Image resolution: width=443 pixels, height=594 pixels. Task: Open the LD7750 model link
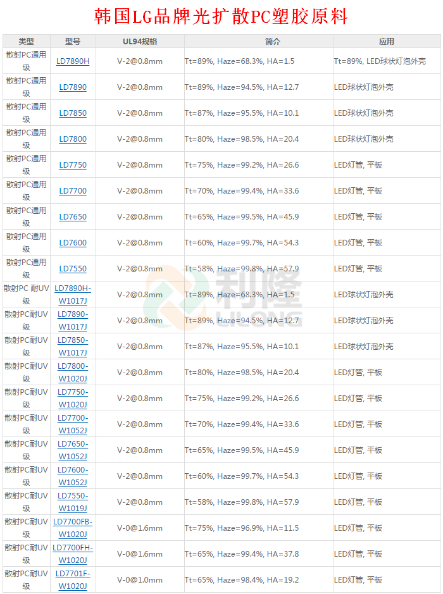coord(73,165)
